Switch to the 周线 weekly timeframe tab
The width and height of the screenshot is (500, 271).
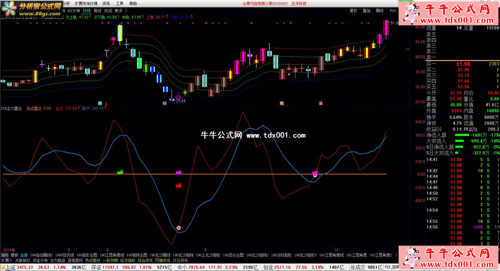pos(97,11)
